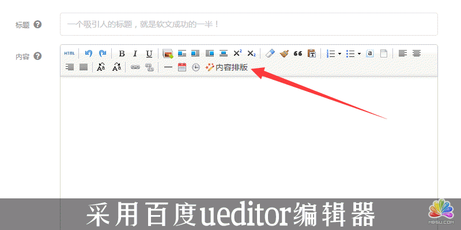Insert a blockquote

pyautogui.click(x=298, y=53)
